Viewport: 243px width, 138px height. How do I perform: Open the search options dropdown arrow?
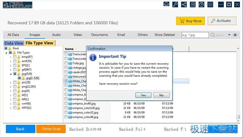point(229,35)
